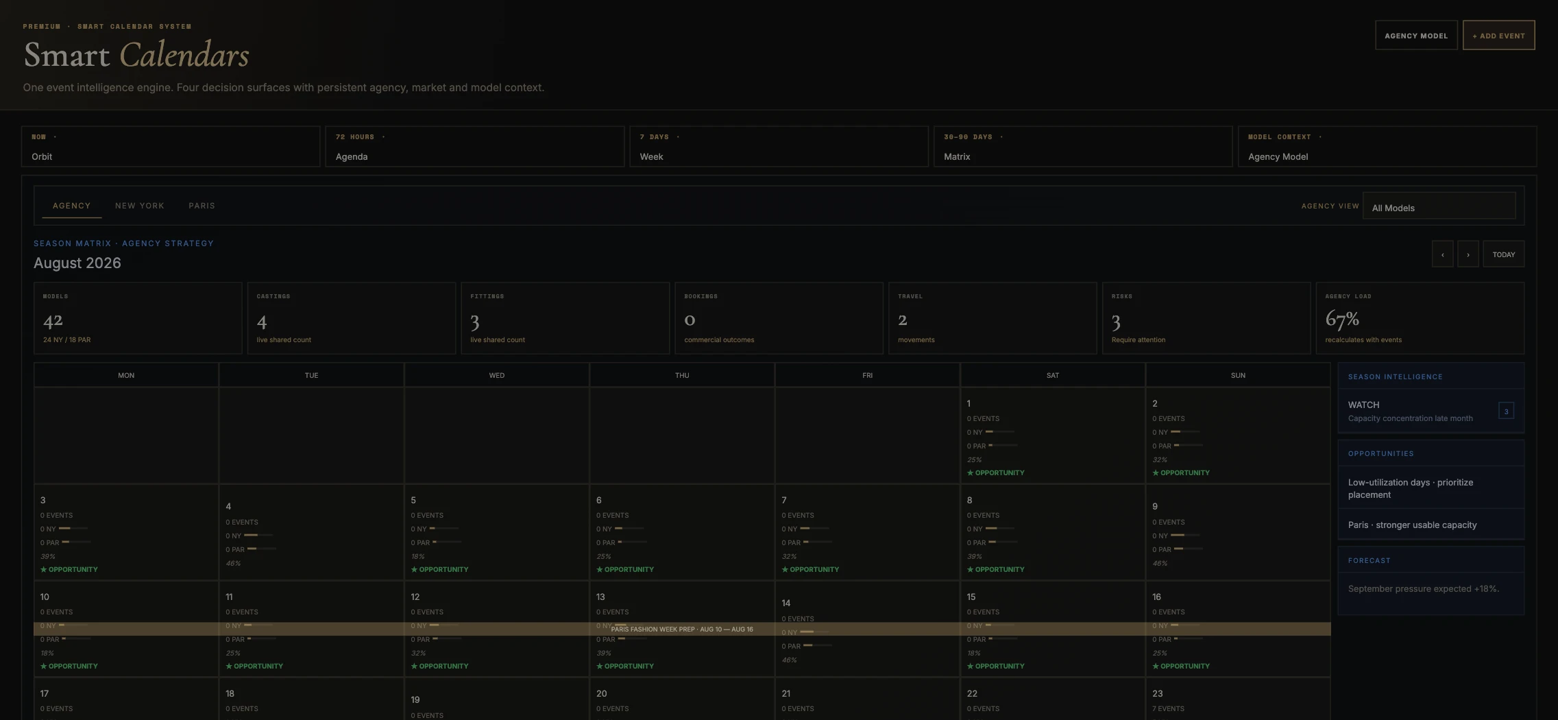Click the 'Season Matrix · Agency Strategy' label

pyautogui.click(x=123, y=243)
